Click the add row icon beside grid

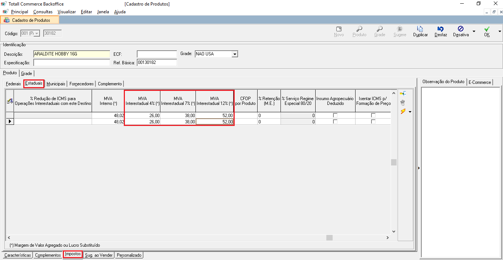point(403,94)
